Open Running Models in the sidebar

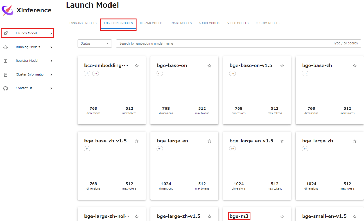pos(27,47)
